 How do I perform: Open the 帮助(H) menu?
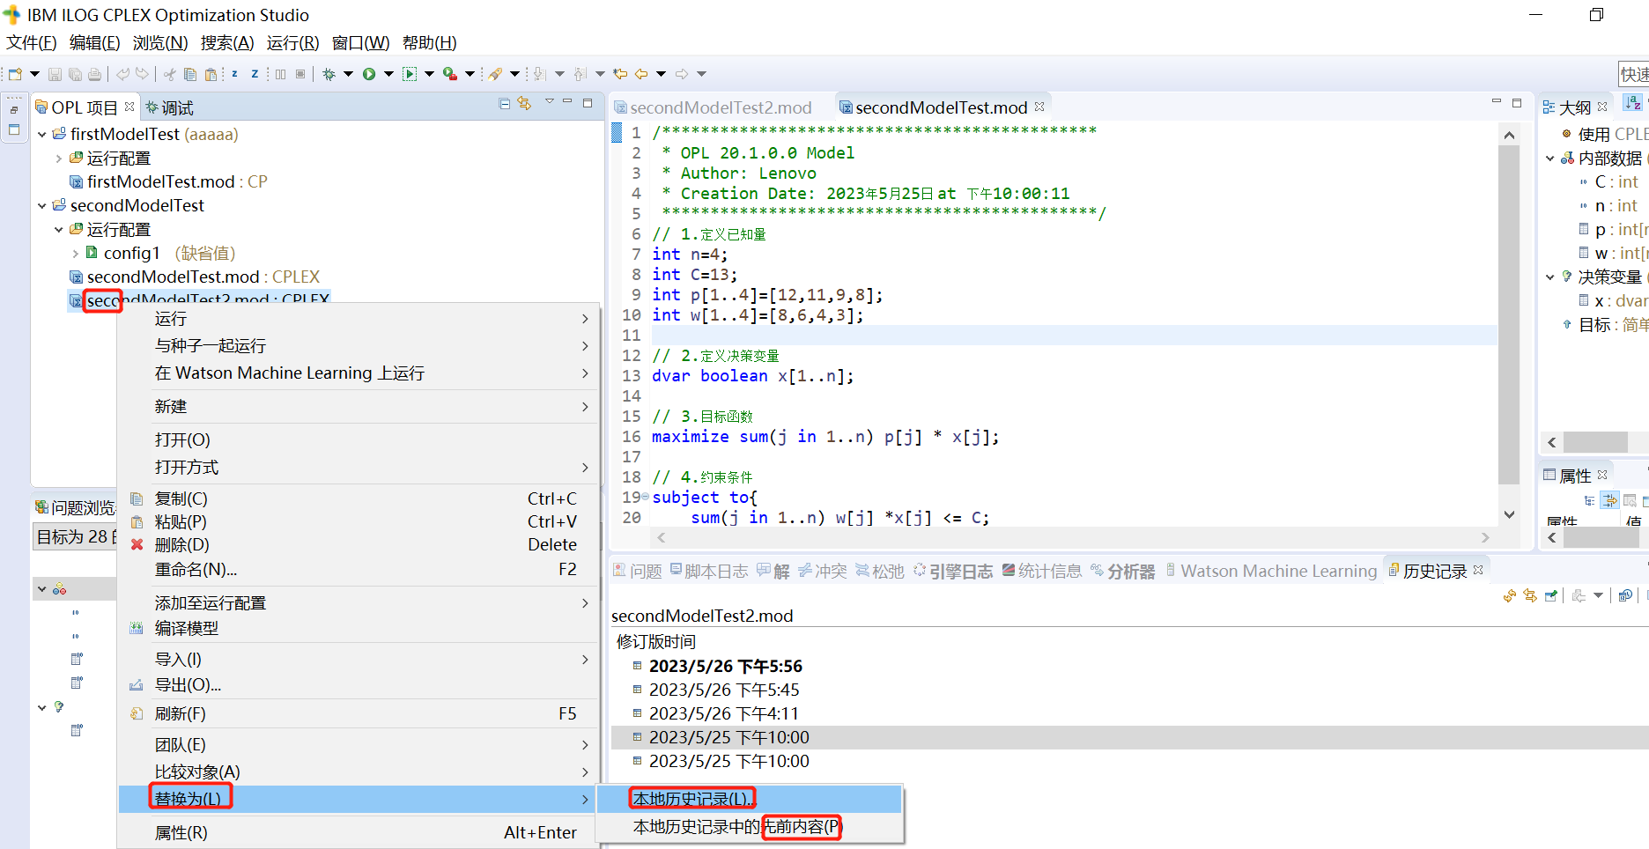pyautogui.click(x=429, y=43)
